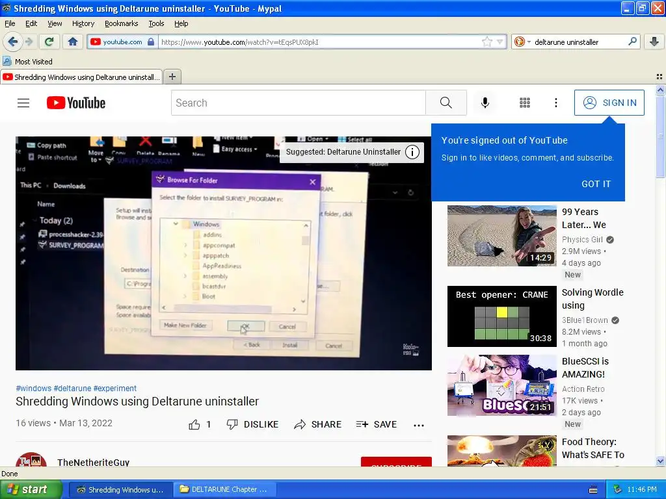The width and height of the screenshot is (666, 499).
Task: Open the File menu
Action: [10, 23]
